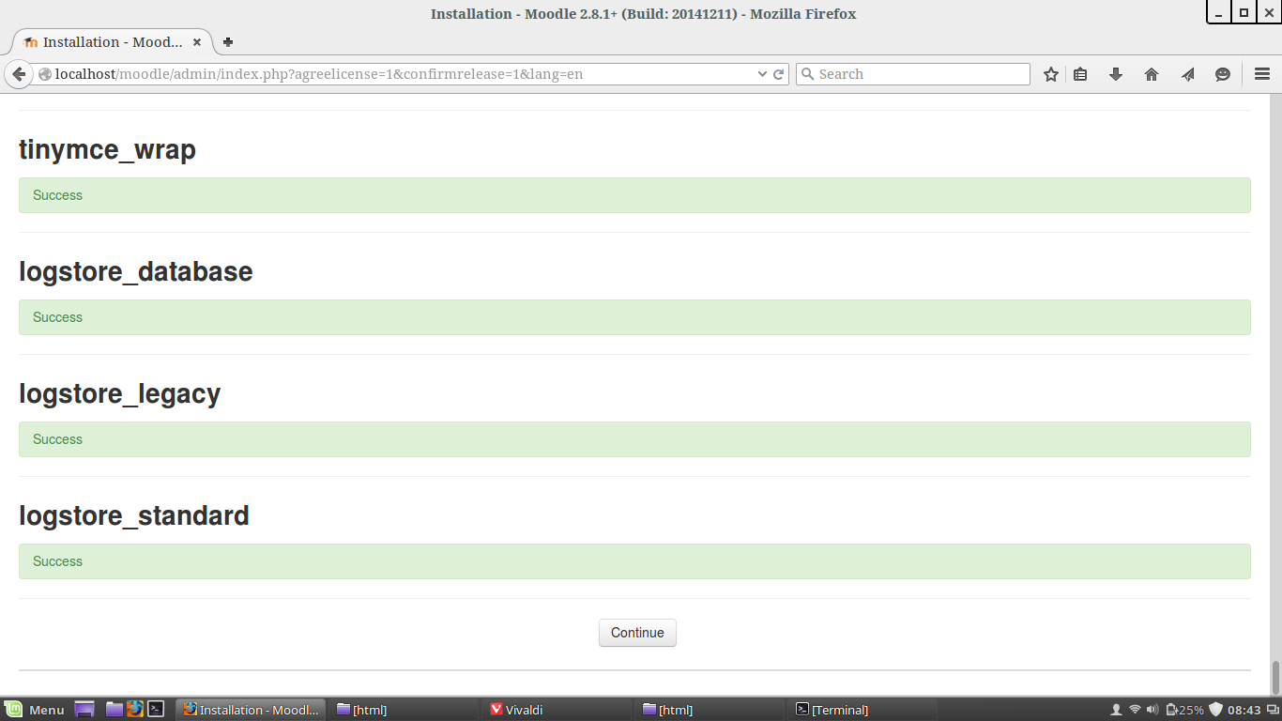
Task: Click the logstore_legacy heading
Action: (120, 393)
